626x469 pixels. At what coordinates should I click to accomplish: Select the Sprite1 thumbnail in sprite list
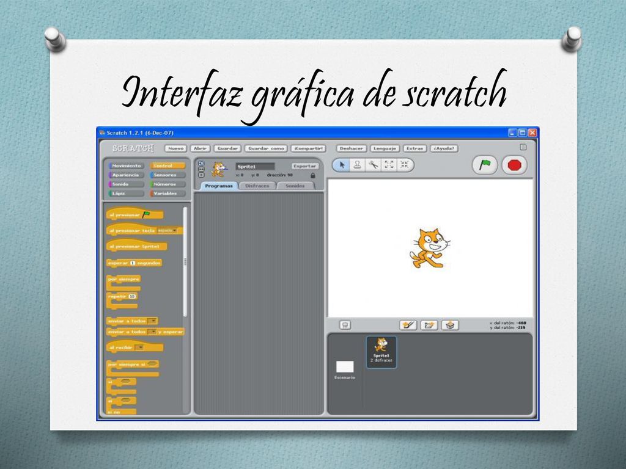coord(381,352)
